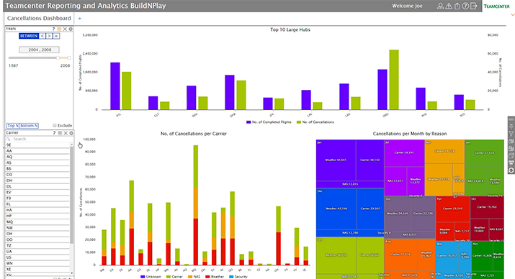The width and height of the screenshot is (515, 279).
Task: Select carrier F9 in list
Action: [x=37, y=198]
